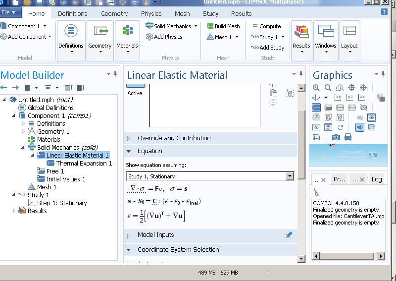Click the Zoom Extents icon in Graphics
The height and width of the screenshot is (281, 396).
[364, 88]
